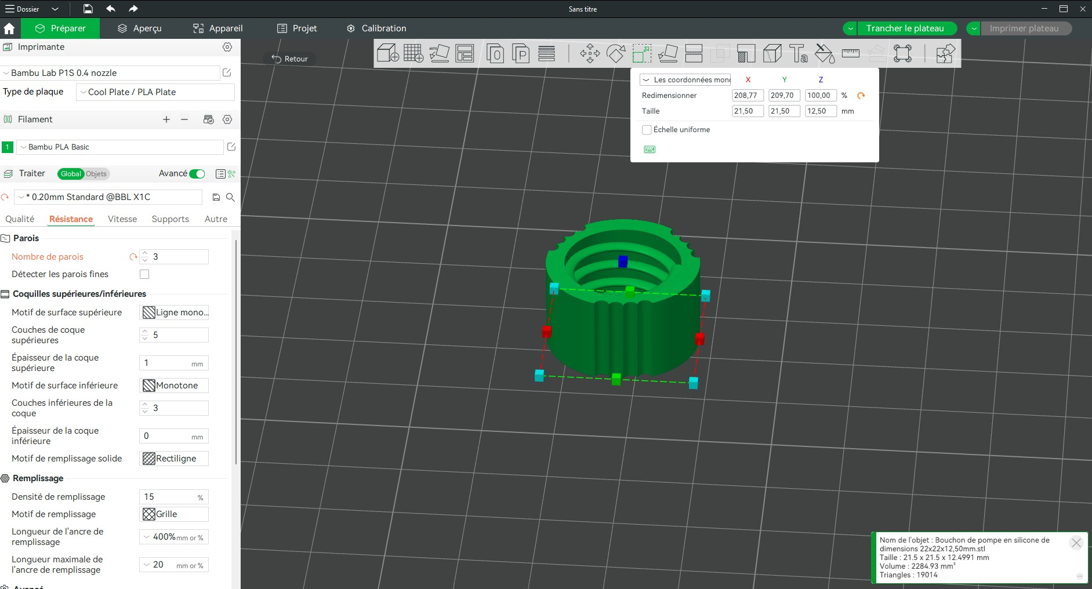Select the Move tool

pyautogui.click(x=590, y=53)
